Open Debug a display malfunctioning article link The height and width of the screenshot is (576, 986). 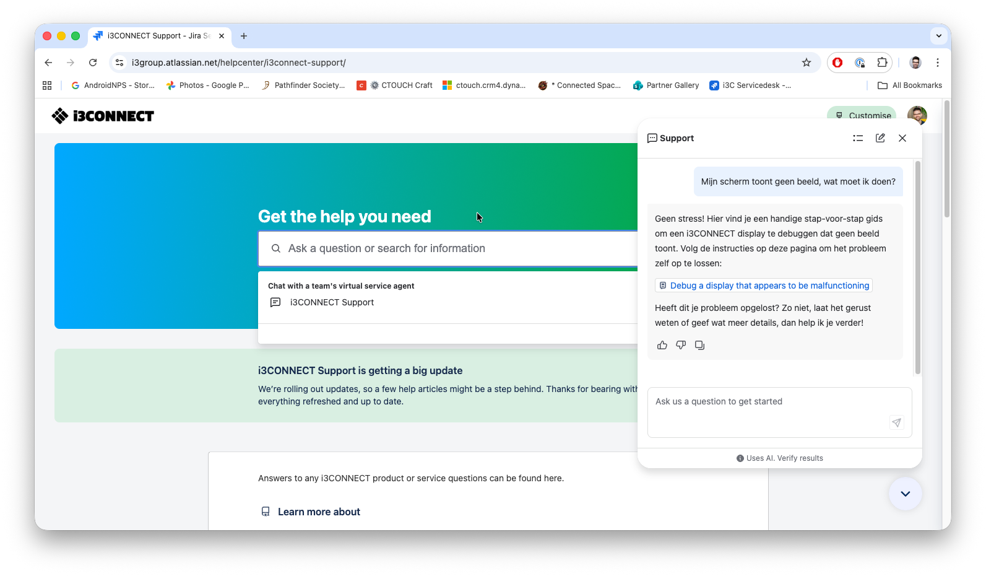764,286
